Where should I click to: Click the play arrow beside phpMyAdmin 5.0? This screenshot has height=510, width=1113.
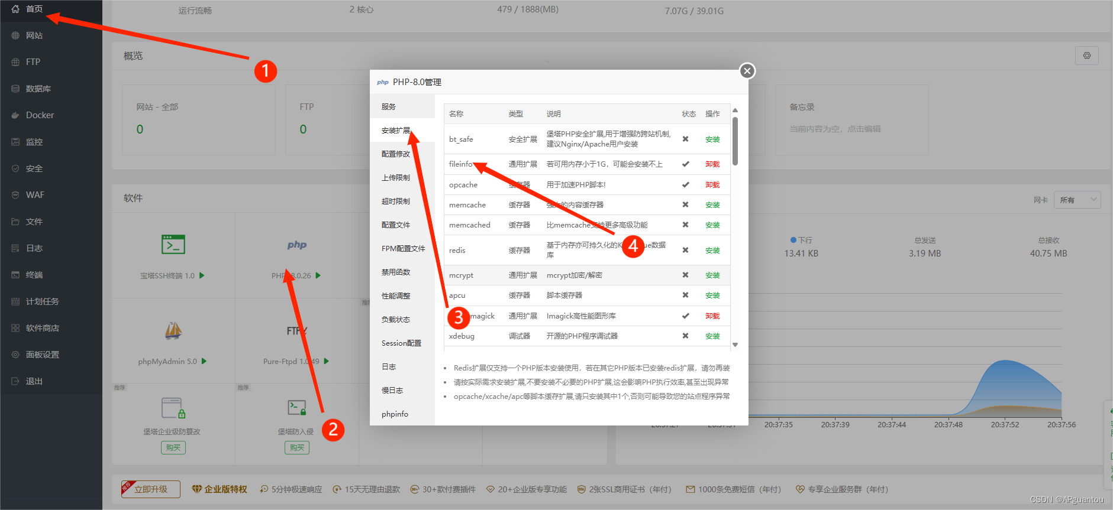(204, 361)
